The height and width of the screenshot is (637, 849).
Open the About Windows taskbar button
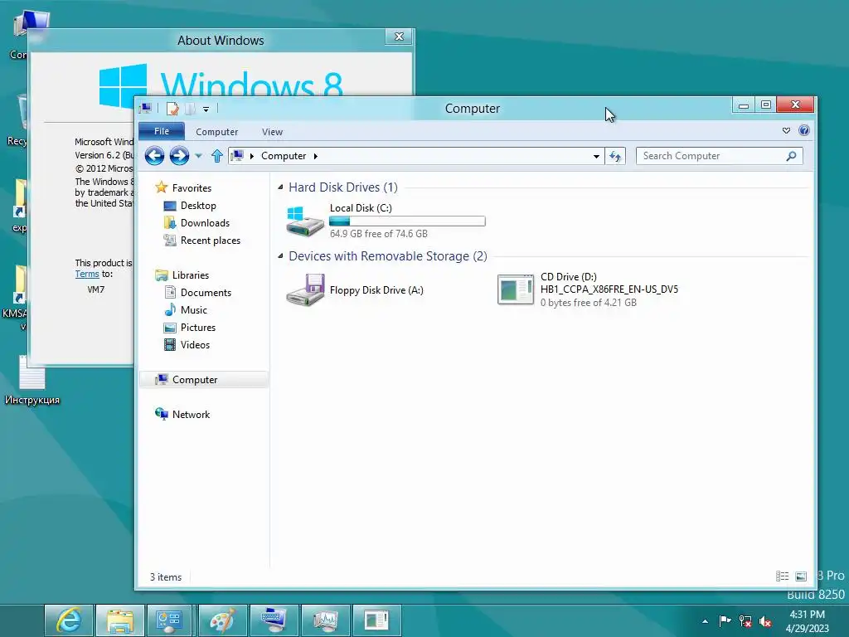(377, 620)
